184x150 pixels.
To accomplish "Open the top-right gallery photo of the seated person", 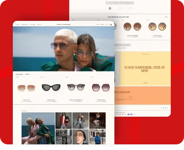I will click(x=98, y=120).
